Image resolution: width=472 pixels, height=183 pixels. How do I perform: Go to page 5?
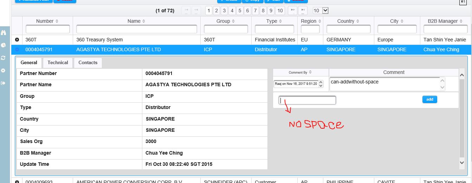[x=240, y=11]
